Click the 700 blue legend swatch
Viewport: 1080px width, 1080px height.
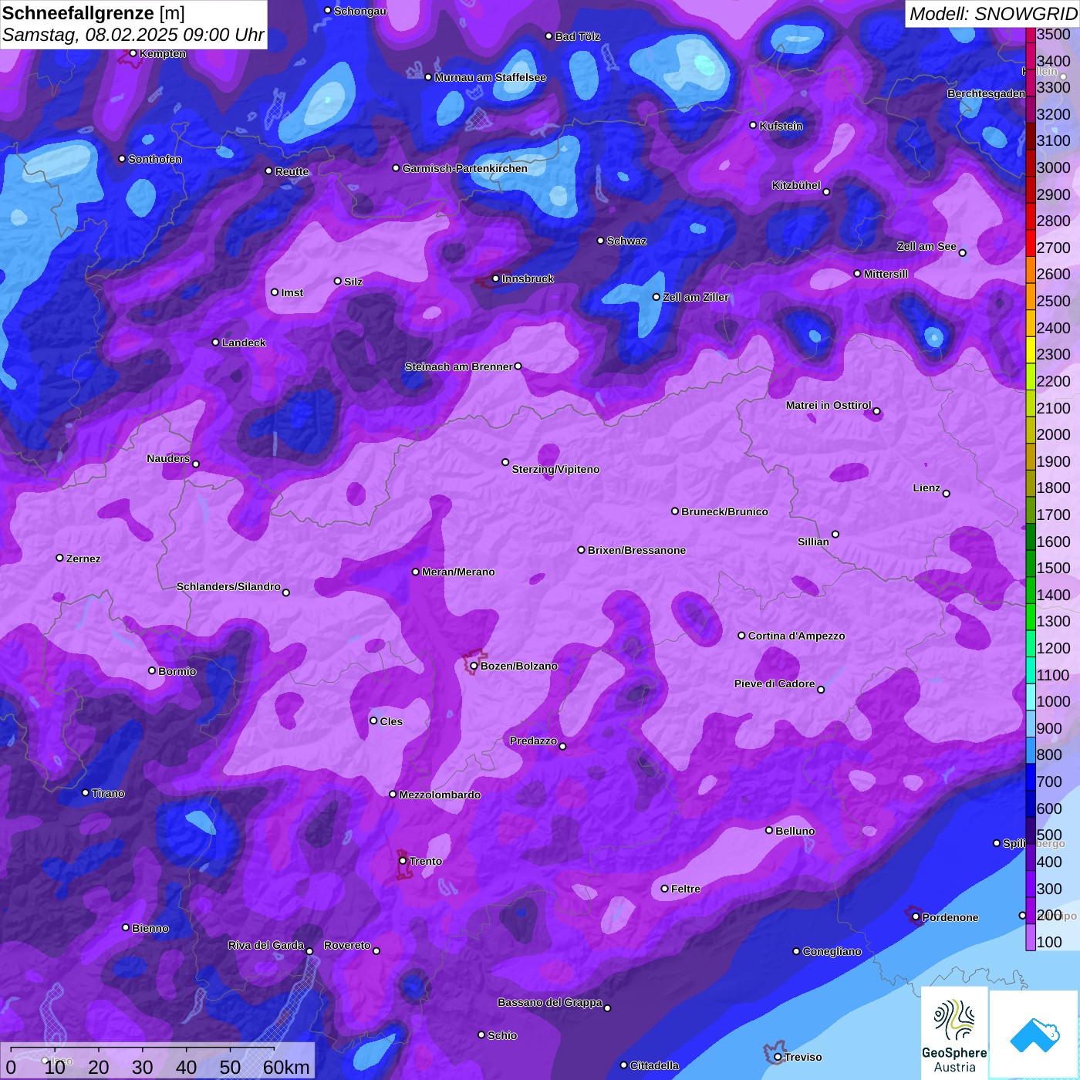tap(1030, 777)
